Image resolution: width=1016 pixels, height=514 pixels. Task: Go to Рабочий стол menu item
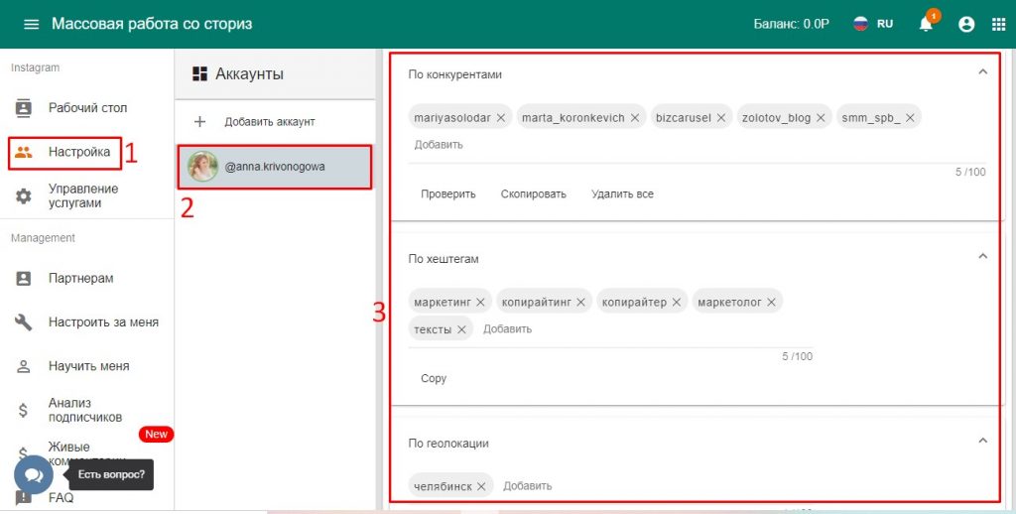(87, 108)
